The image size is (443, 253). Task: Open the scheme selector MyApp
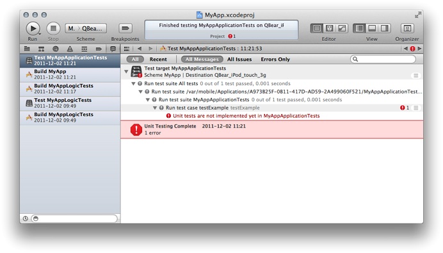coord(71,29)
